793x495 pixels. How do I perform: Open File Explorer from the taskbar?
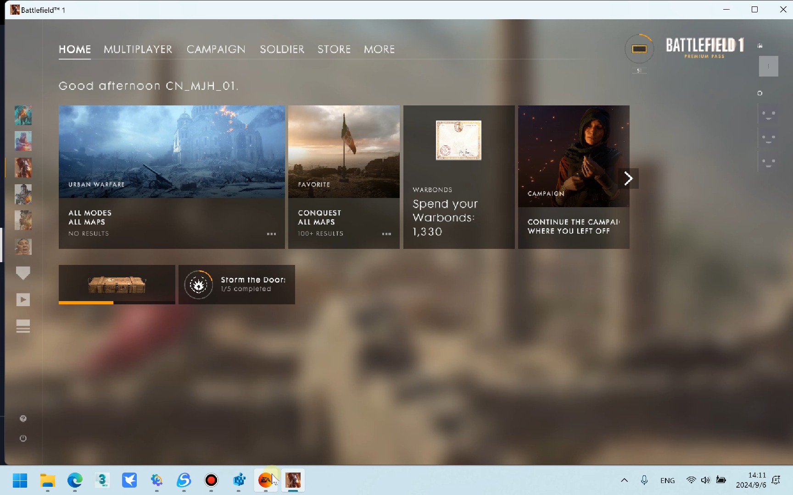[47, 480]
